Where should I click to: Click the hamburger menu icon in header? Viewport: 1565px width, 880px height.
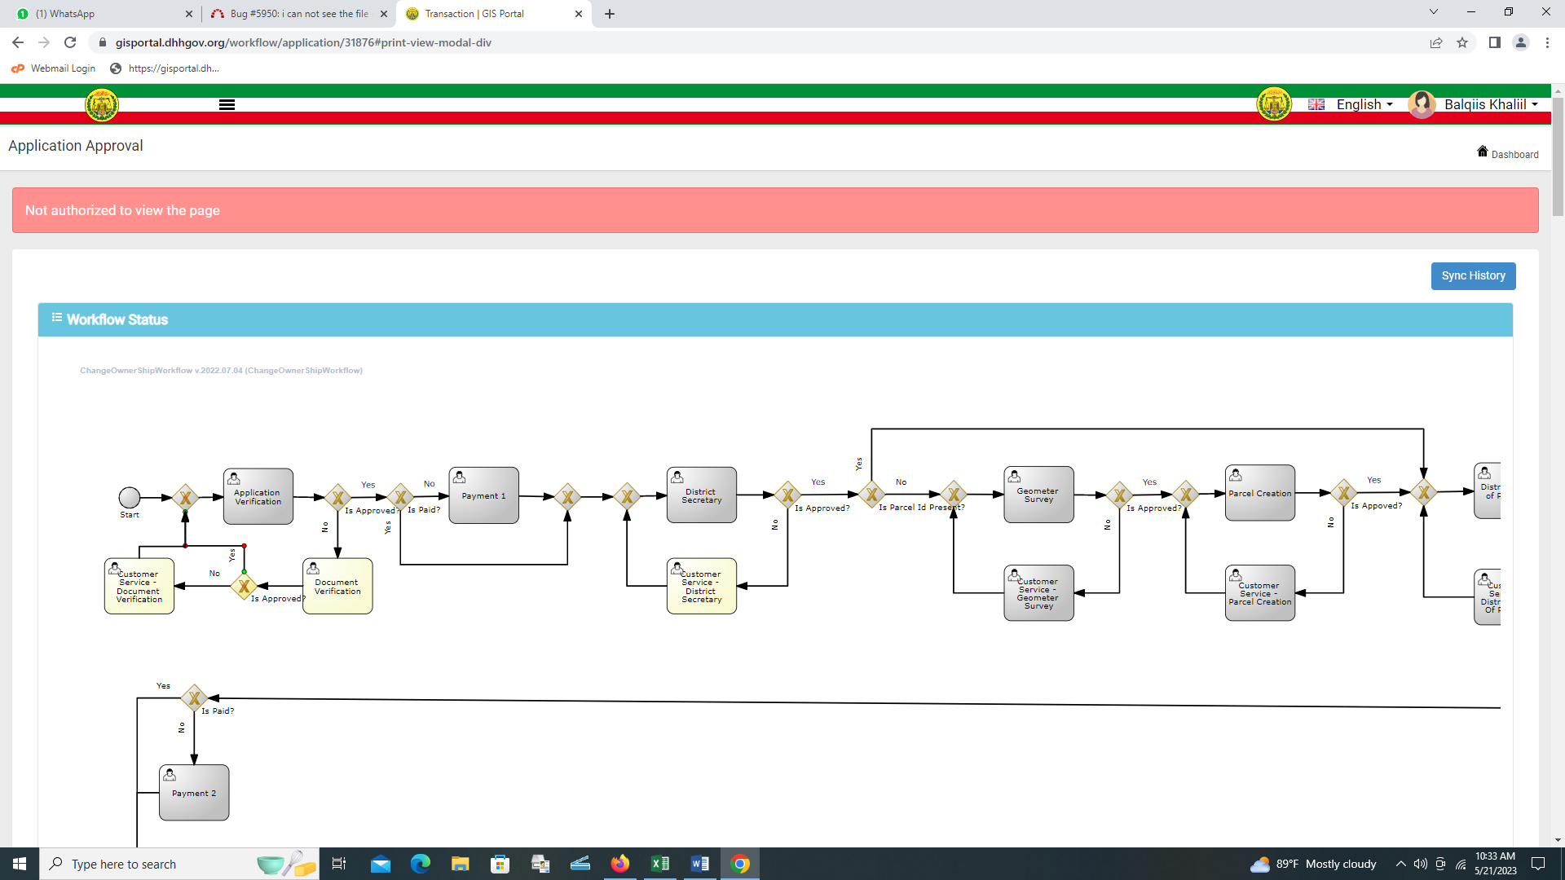coord(227,104)
